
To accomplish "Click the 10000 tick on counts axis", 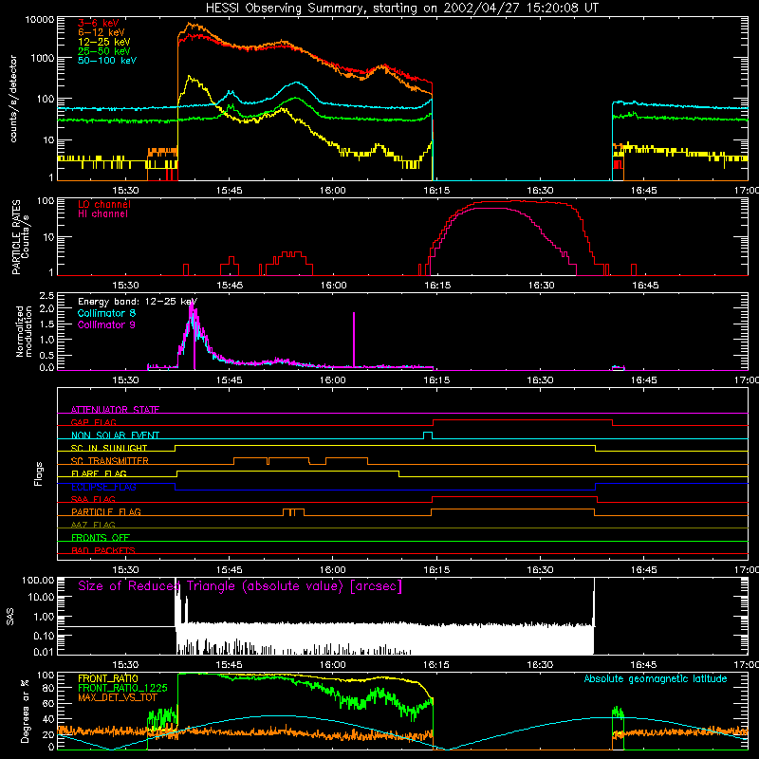I will [x=40, y=19].
